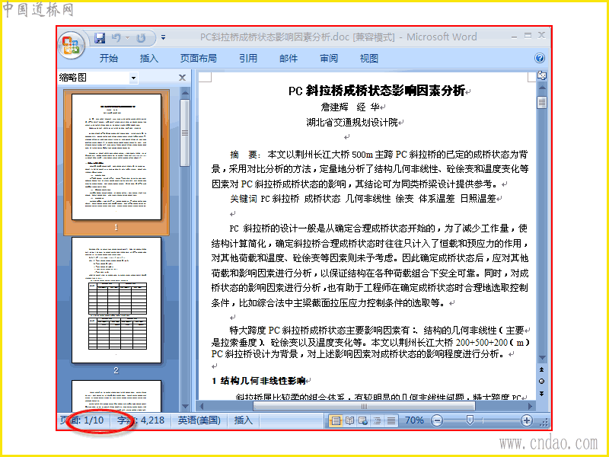
Task: Switch to Outline view
Action: click(377, 420)
